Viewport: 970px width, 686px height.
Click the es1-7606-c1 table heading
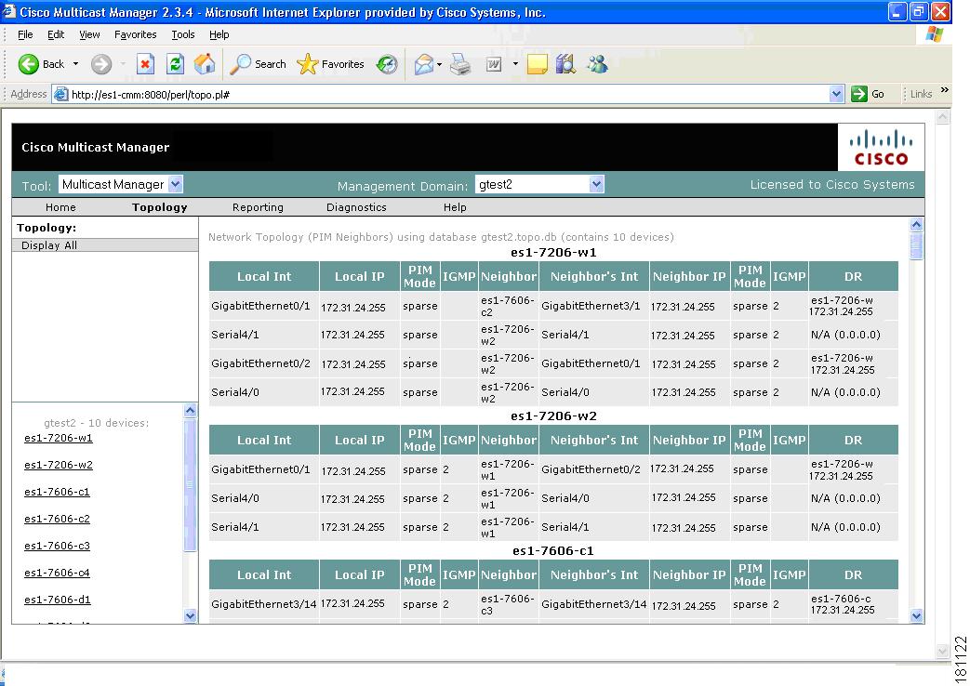(x=553, y=550)
